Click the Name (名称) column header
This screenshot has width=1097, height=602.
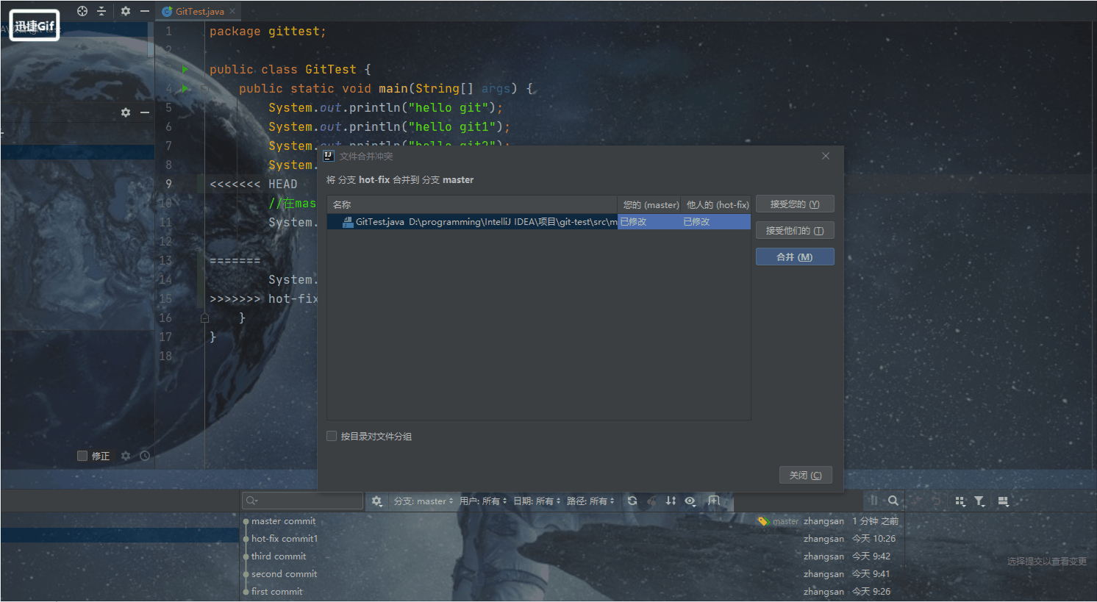pos(472,204)
